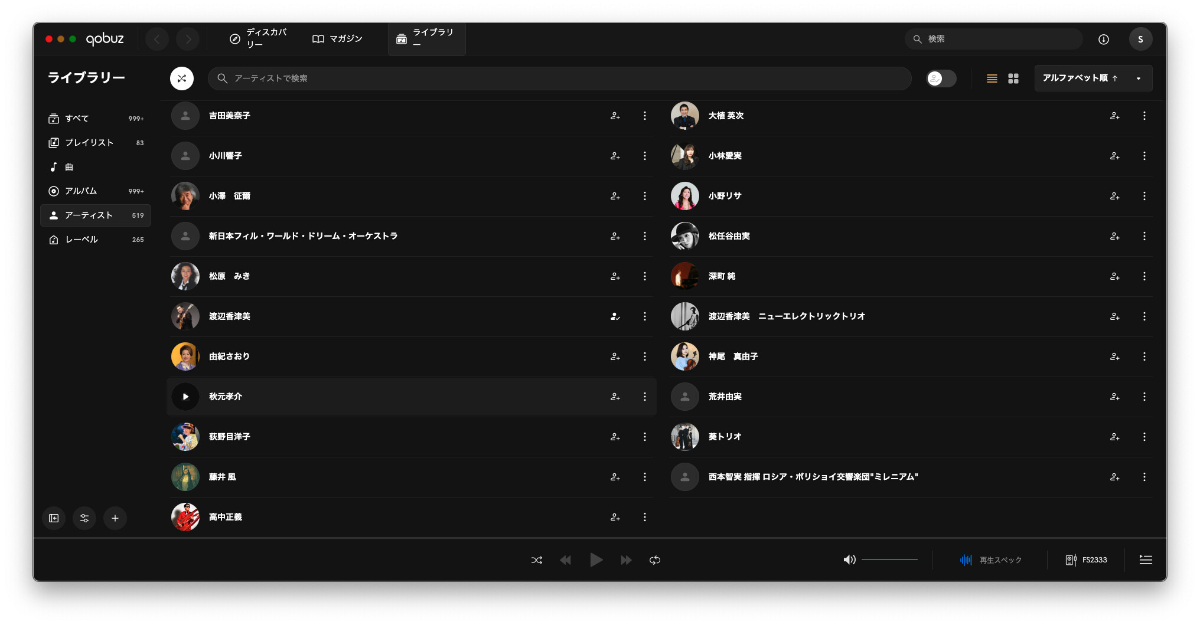Open more options for 吉田美奈子
This screenshot has height=625, width=1200.
[x=645, y=116]
